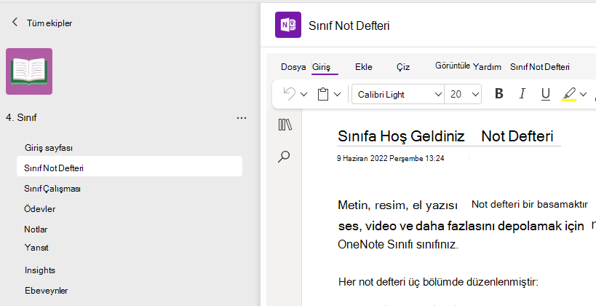Viewport: 596px width, 306px height.
Task: Open the Giriş sayfası channel item
Action: point(49,148)
